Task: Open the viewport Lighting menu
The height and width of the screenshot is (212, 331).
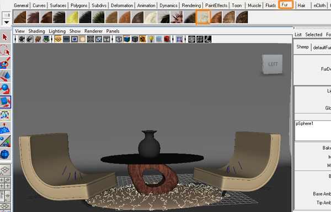Action: (x=57, y=31)
